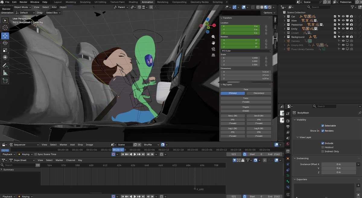
Task: Switch to the Layout workspace tab
Action: (x=58, y=2)
